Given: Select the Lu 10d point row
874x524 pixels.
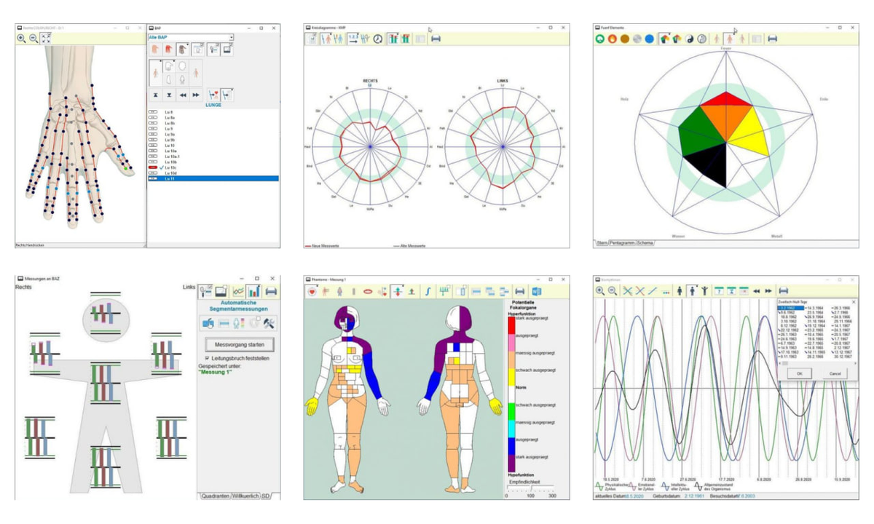Looking at the screenshot, I should [x=213, y=173].
